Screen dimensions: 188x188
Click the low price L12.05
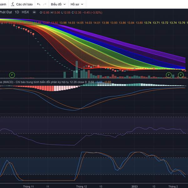pos(66,13)
